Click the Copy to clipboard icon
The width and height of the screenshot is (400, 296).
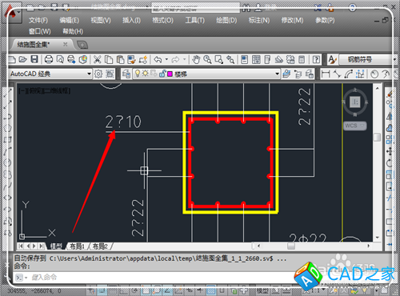pyautogui.click(x=109, y=59)
